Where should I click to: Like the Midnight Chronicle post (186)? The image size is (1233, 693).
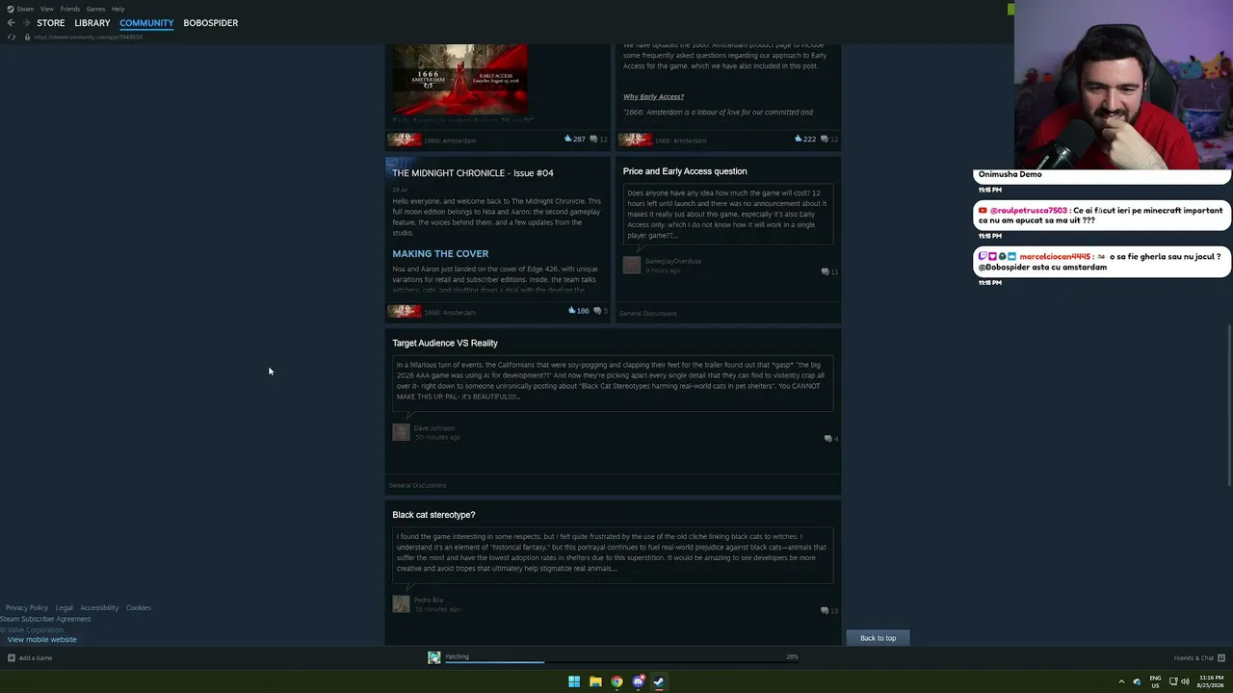[x=571, y=311]
